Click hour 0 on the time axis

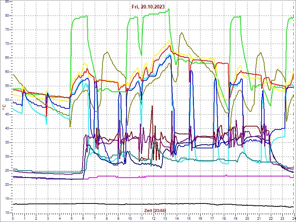(x=13, y=218)
